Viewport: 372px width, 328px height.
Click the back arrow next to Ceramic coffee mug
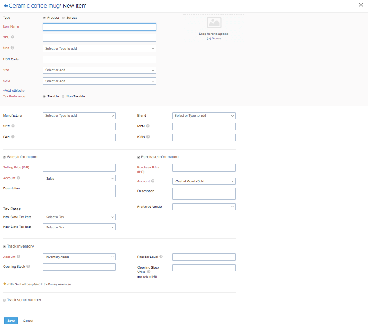[6, 5]
